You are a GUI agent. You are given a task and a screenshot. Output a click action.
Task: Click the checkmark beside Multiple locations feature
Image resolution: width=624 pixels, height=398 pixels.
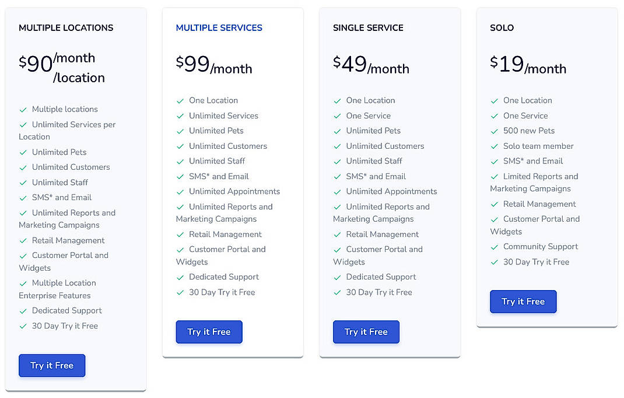point(23,109)
